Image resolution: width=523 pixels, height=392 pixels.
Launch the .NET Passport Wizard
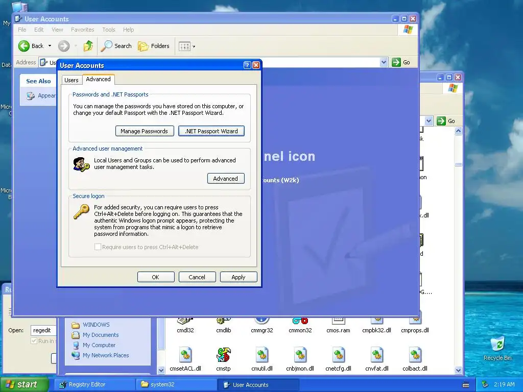211,131
